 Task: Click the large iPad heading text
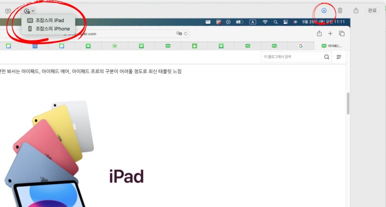(x=126, y=176)
